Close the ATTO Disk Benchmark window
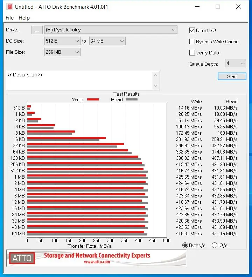 coord(238,7)
